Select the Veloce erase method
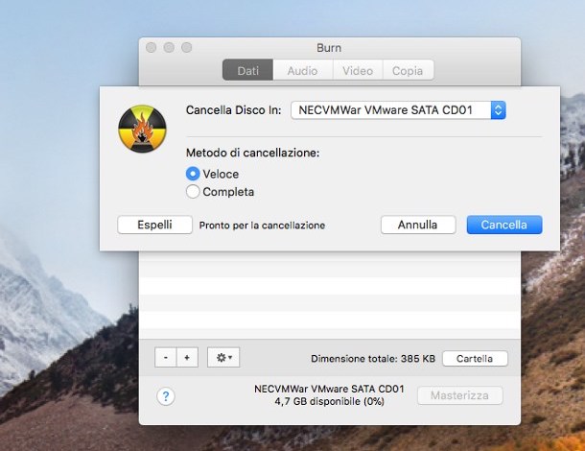The width and height of the screenshot is (585, 451). pyautogui.click(x=193, y=174)
